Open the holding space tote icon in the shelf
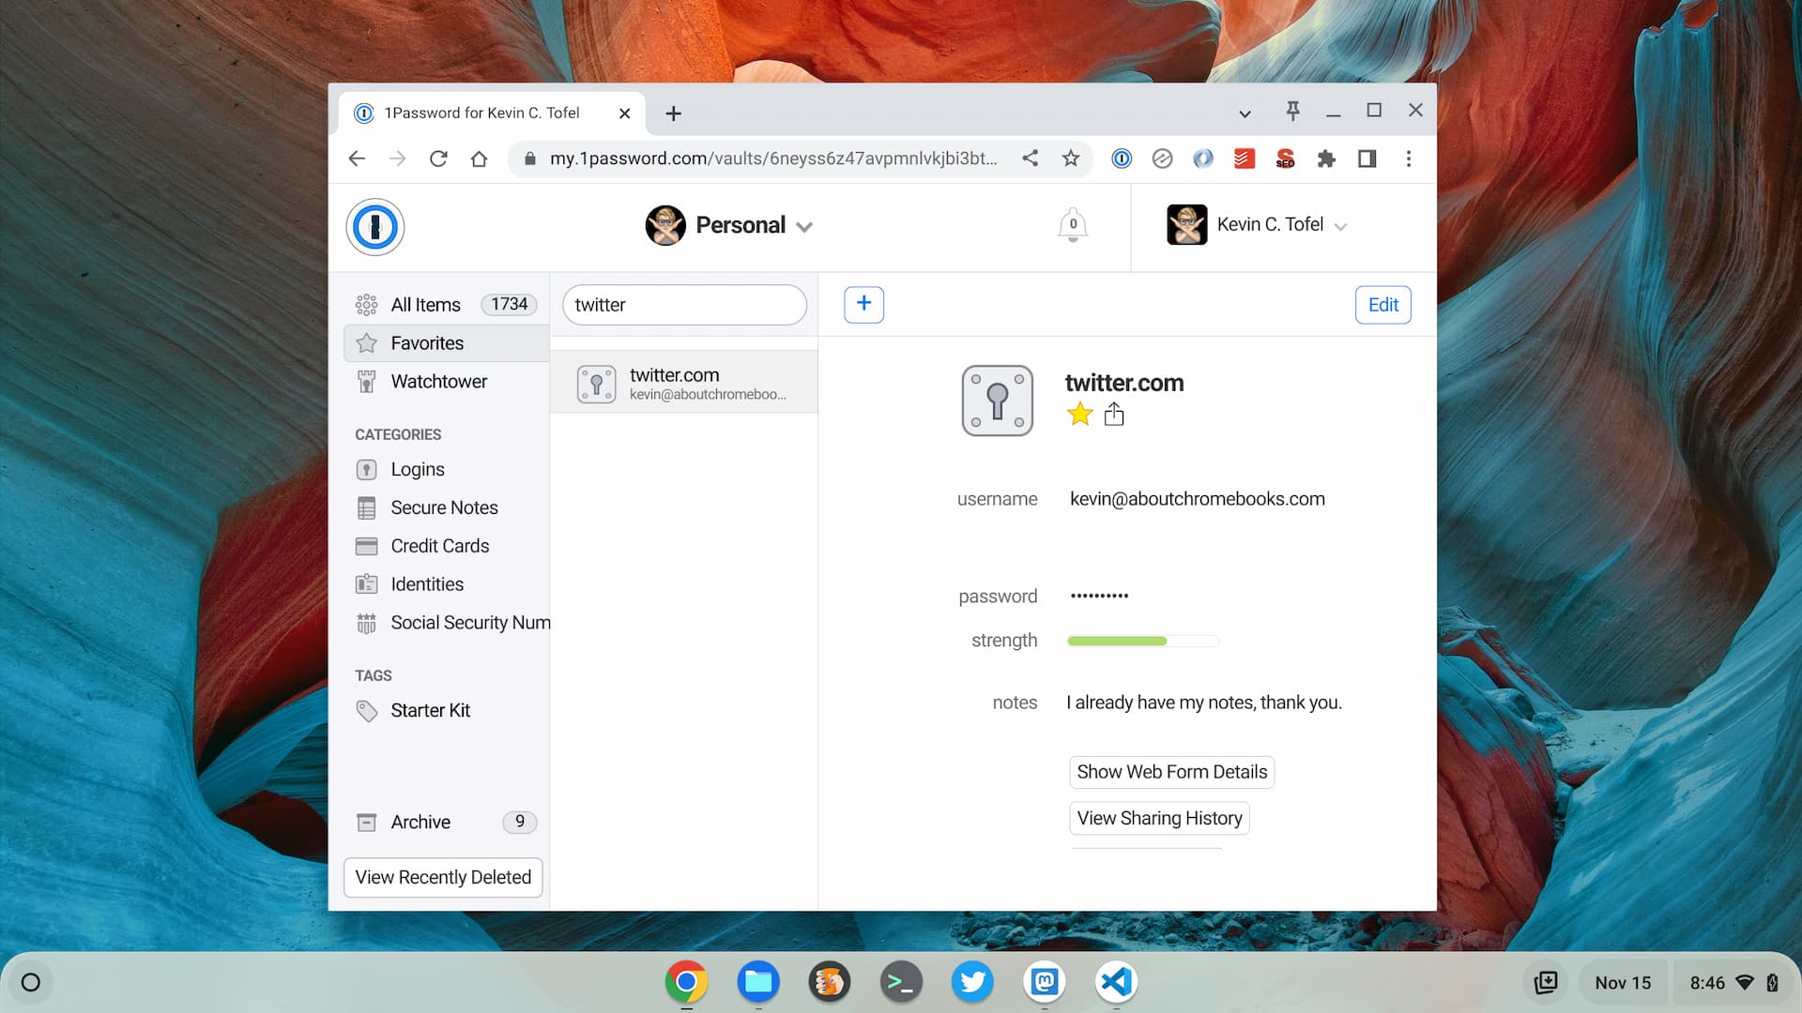This screenshot has width=1802, height=1013. coord(1546,982)
